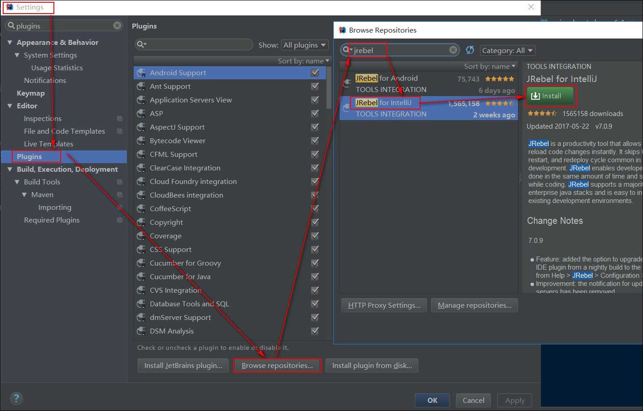Click the Settings window title icon
The height and width of the screenshot is (411, 643).
tap(10, 7)
